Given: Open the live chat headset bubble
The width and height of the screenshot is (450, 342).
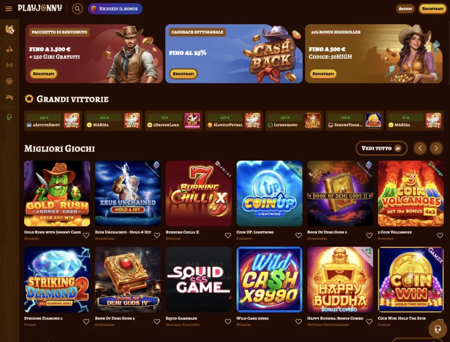Looking at the screenshot, I should coord(437,329).
